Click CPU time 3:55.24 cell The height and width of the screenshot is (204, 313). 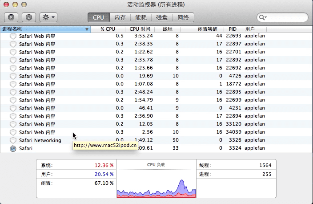144,36
